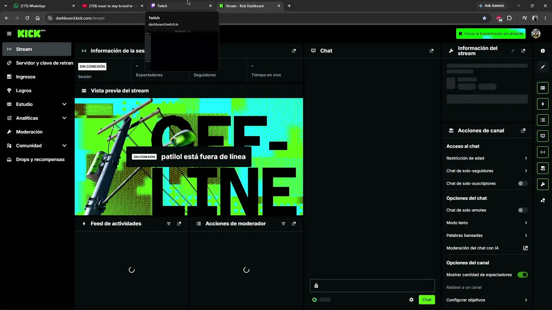
Task: Enable Chat de solo-suscriptores switch
Action: coord(522,183)
